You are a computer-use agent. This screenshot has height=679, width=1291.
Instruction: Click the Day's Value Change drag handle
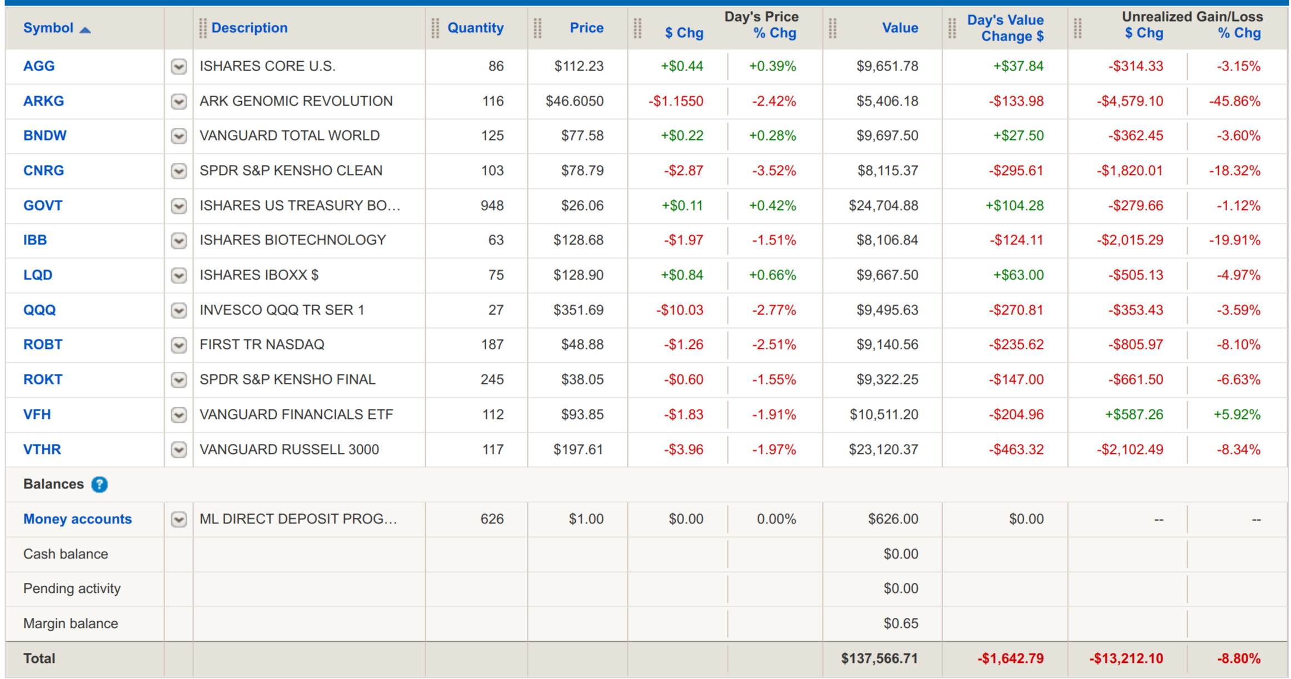click(x=952, y=28)
